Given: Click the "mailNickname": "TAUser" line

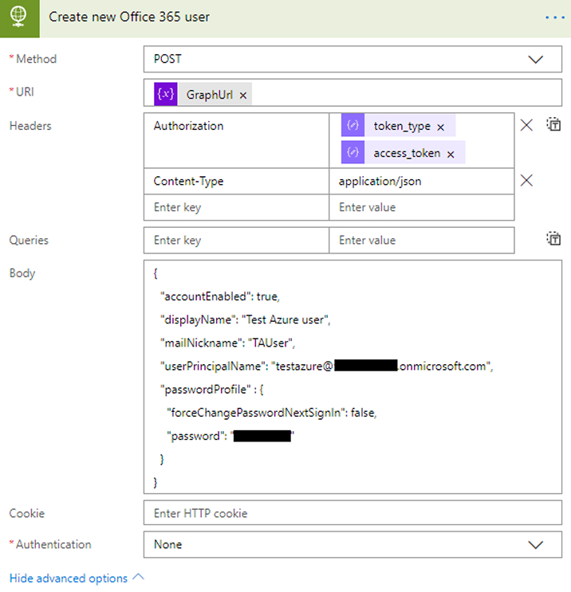Looking at the screenshot, I should [227, 343].
